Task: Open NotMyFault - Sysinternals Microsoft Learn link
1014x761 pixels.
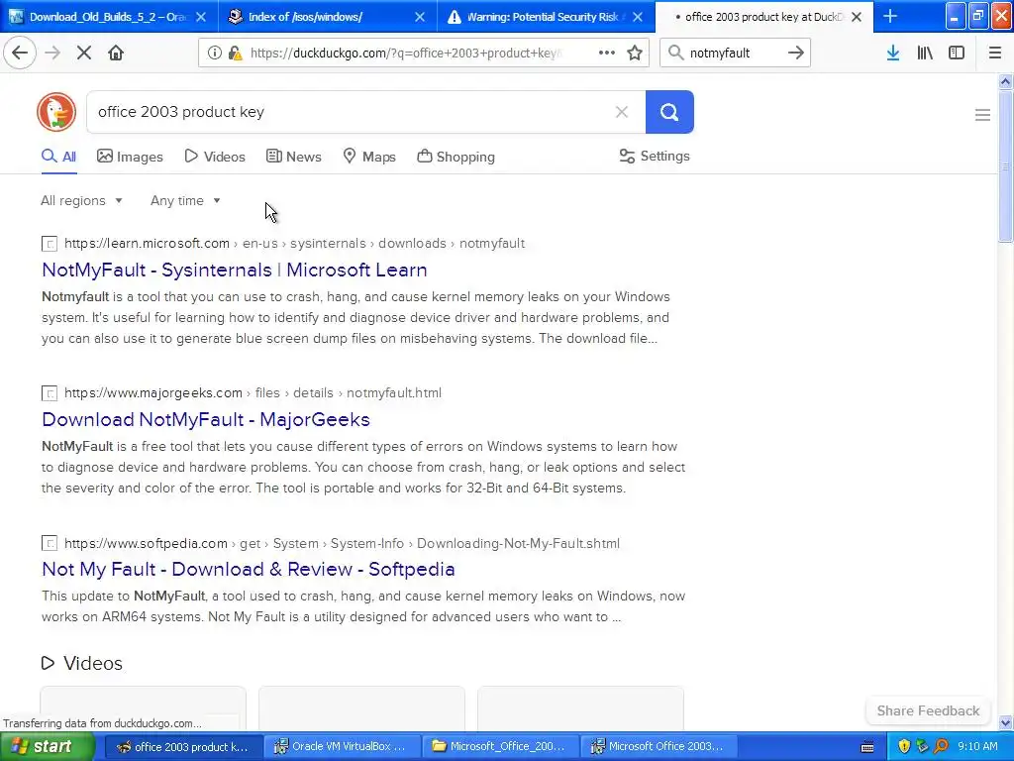Action: click(x=234, y=270)
